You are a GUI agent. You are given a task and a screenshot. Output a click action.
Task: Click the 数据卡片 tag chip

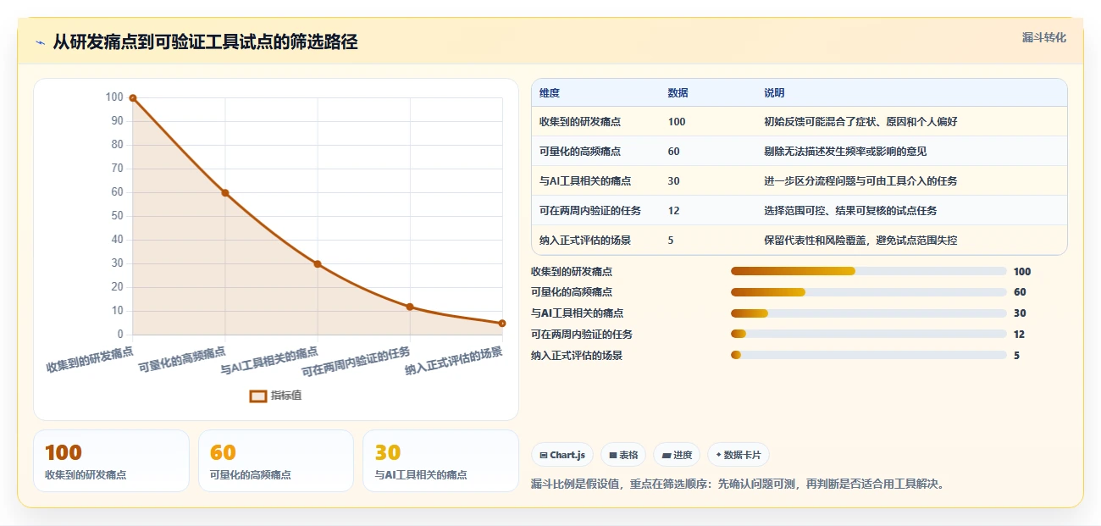tap(739, 455)
